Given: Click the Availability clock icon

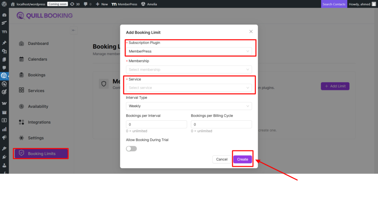Looking at the screenshot, I should [21, 107].
